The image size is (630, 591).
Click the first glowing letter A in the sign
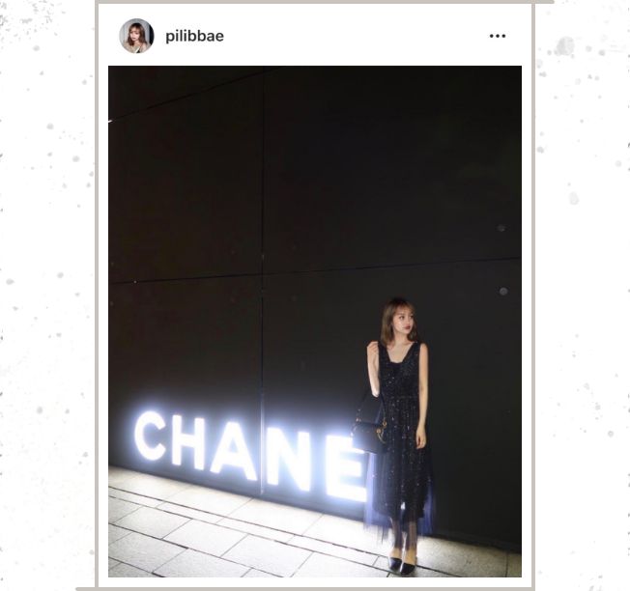point(234,451)
